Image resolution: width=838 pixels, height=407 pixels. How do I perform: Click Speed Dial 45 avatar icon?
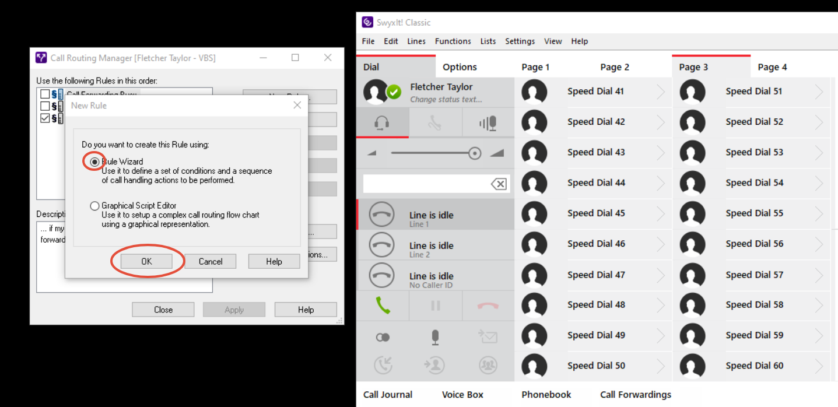[534, 214]
